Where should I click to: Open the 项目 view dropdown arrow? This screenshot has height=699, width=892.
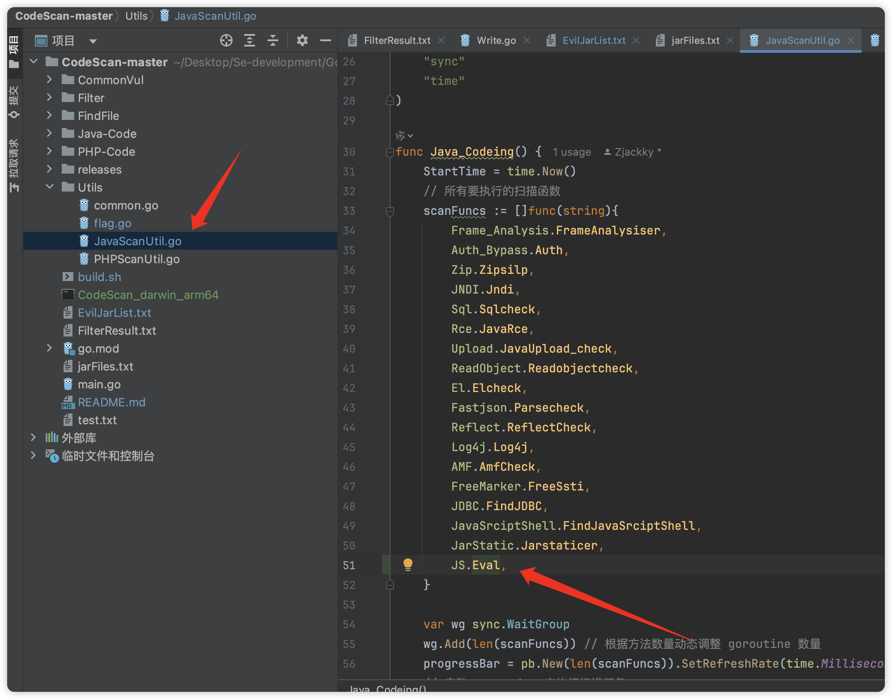93,41
